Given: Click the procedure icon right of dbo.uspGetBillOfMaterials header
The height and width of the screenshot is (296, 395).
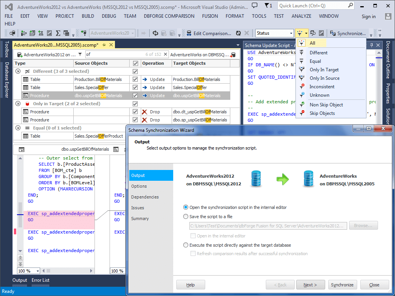Looking at the screenshot, I should click(116, 150).
